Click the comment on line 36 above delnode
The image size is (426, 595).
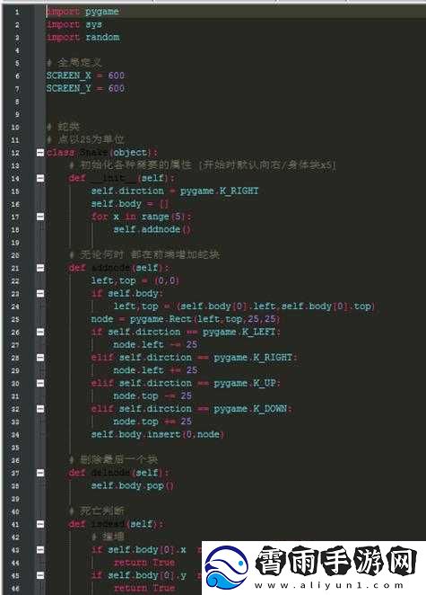(x=113, y=460)
